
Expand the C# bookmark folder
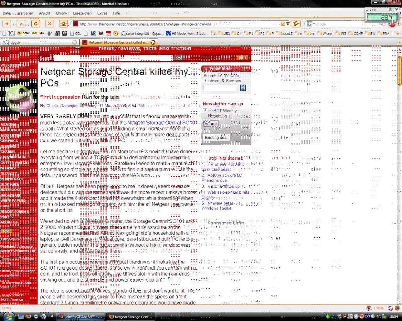point(237,33)
